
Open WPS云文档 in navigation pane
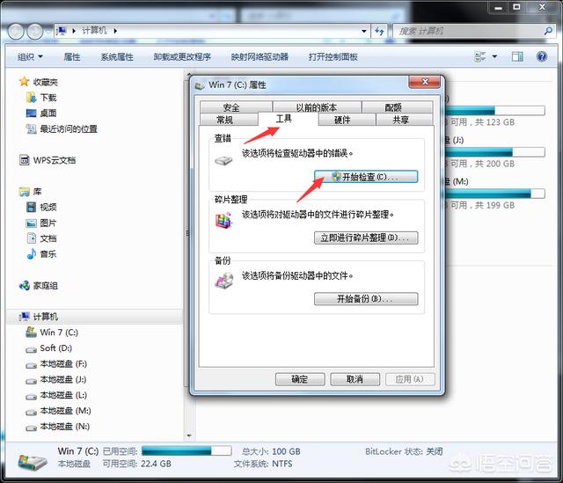48,160
